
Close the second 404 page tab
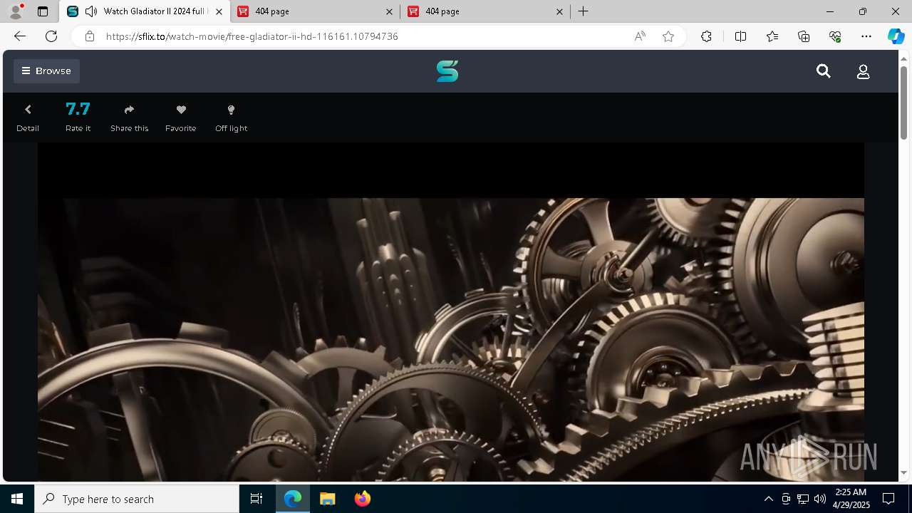[559, 11]
